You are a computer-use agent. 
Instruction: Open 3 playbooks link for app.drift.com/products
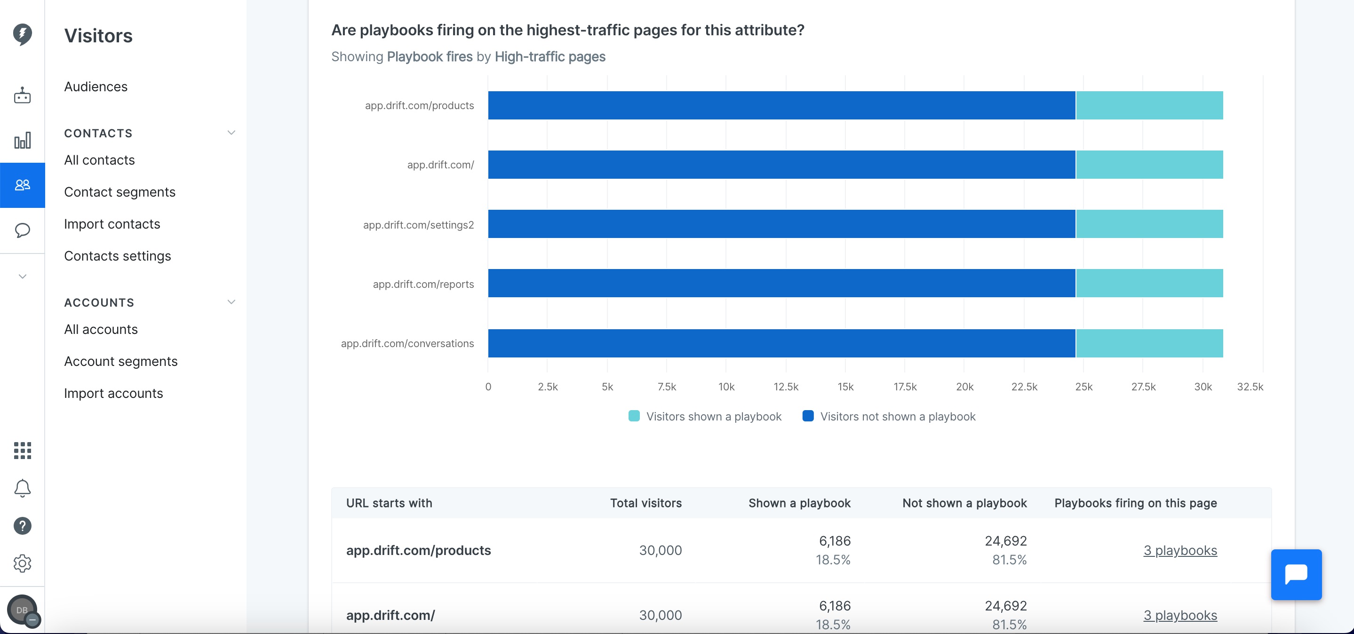click(1180, 550)
